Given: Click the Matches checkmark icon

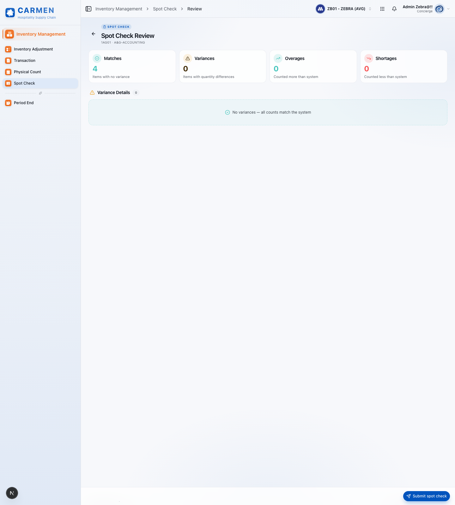Looking at the screenshot, I should pyautogui.click(x=97, y=58).
